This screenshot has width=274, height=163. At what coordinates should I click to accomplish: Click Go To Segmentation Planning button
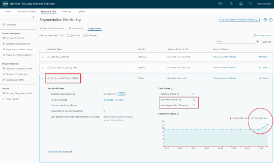point(239,20)
